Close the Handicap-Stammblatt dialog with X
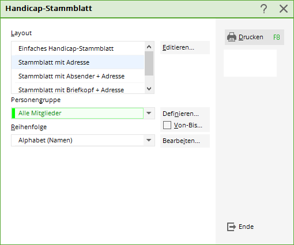Image resolution: width=294 pixels, height=245 pixels. coord(284,9)
